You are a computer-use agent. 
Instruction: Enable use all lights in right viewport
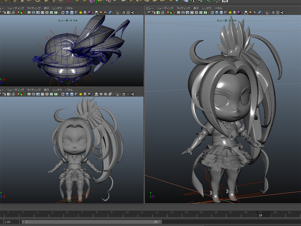coord(230,12)
